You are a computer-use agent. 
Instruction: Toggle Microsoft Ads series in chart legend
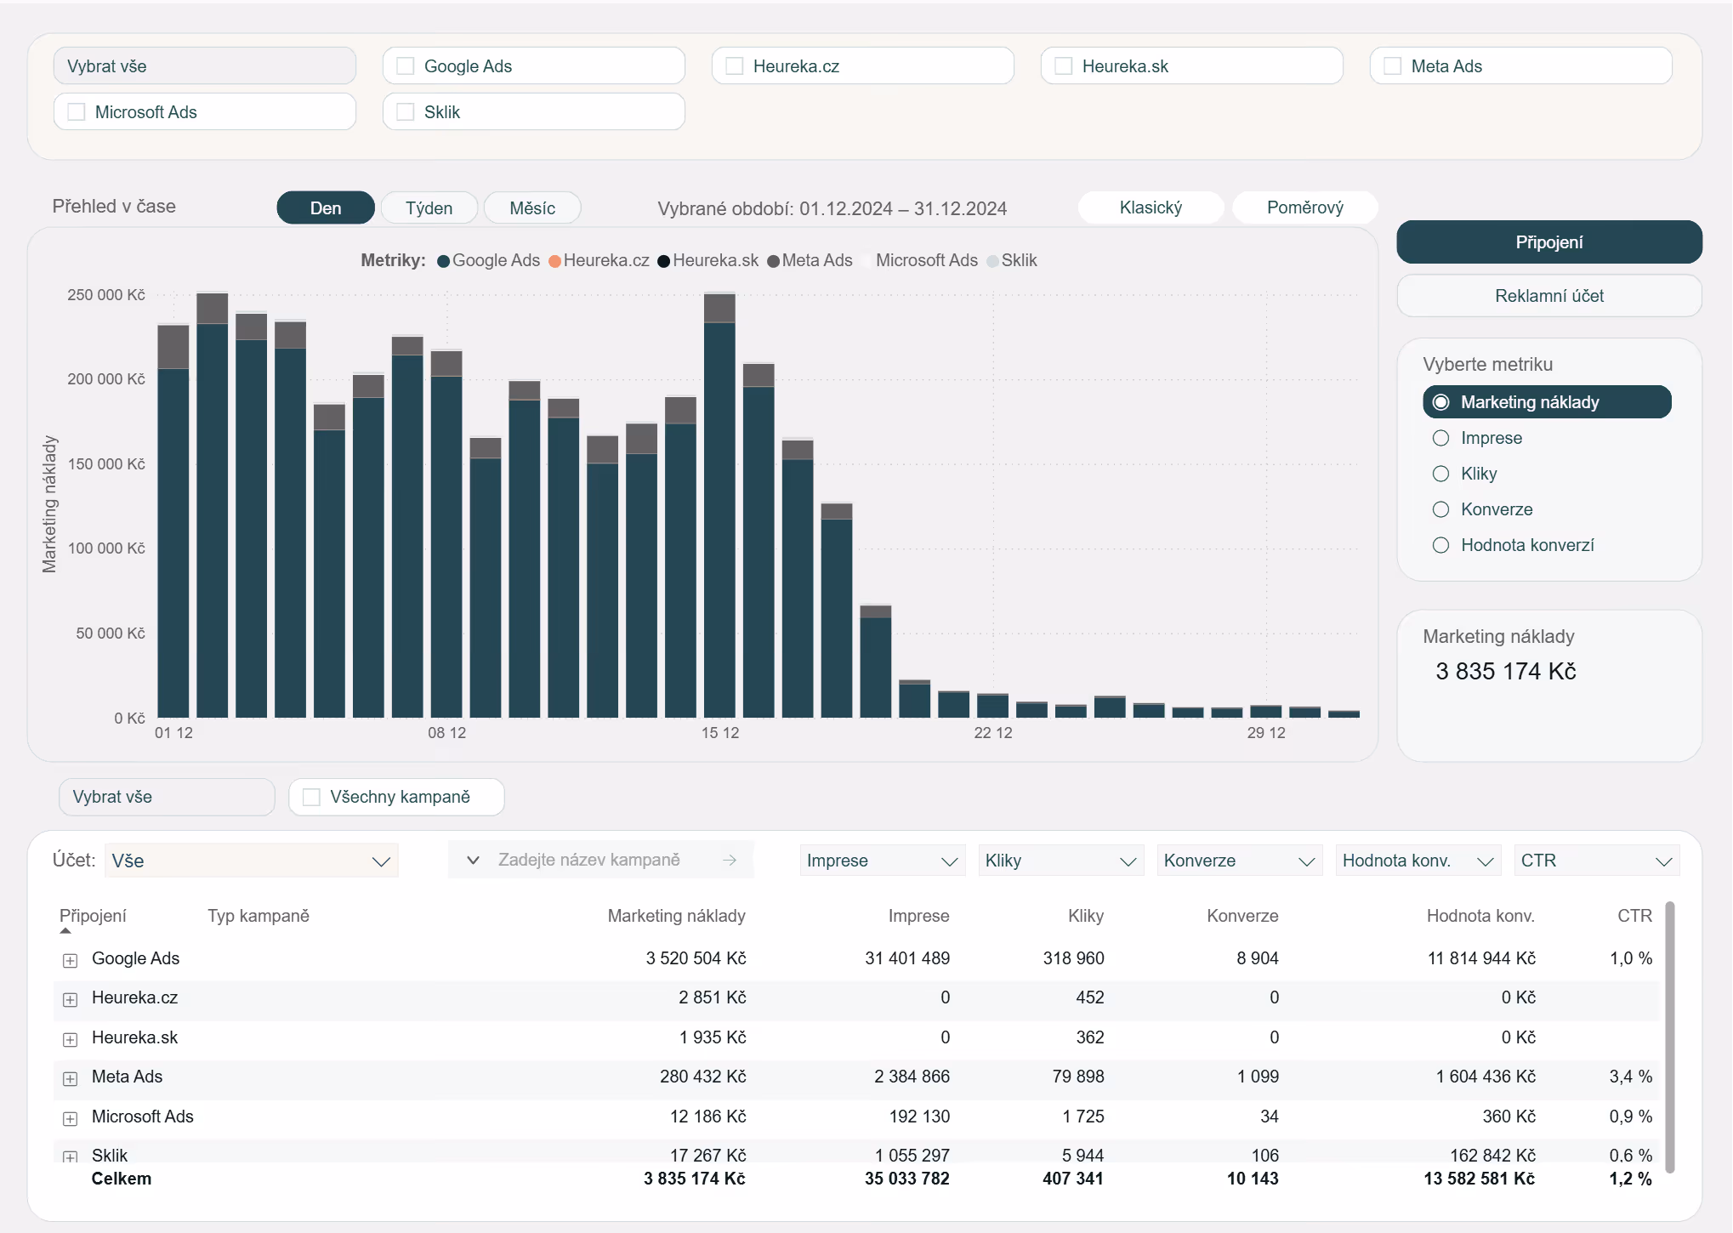tap(919, 260)
